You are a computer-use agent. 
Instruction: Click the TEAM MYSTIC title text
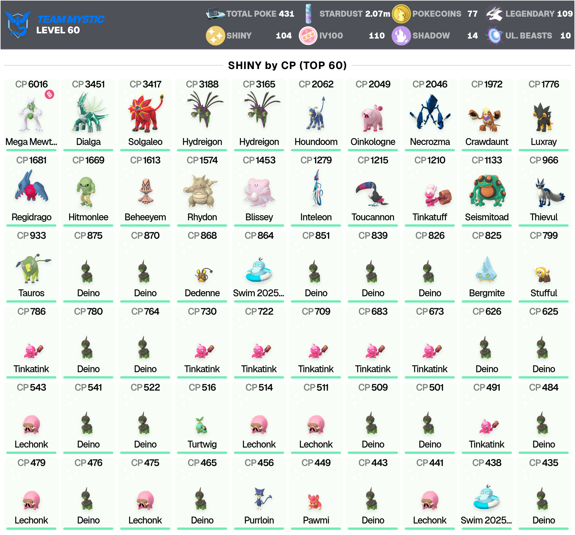coord(71,19)
